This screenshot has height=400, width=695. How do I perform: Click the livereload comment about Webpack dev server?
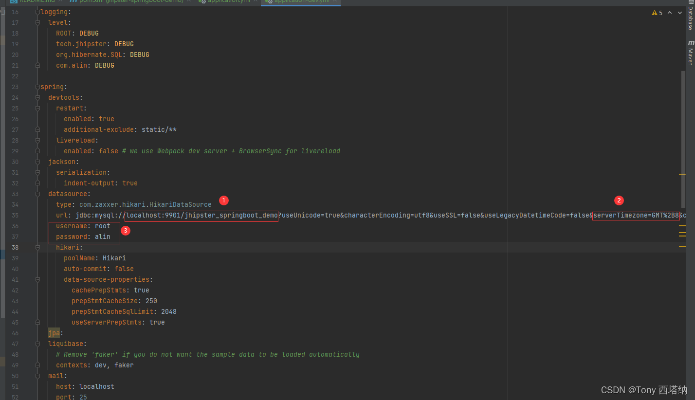point(231,151)
